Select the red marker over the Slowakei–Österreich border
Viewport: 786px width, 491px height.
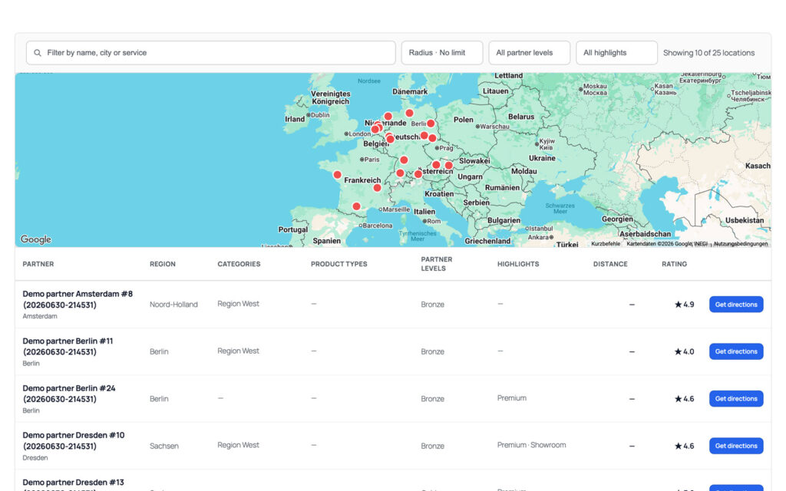click(448, 166)
